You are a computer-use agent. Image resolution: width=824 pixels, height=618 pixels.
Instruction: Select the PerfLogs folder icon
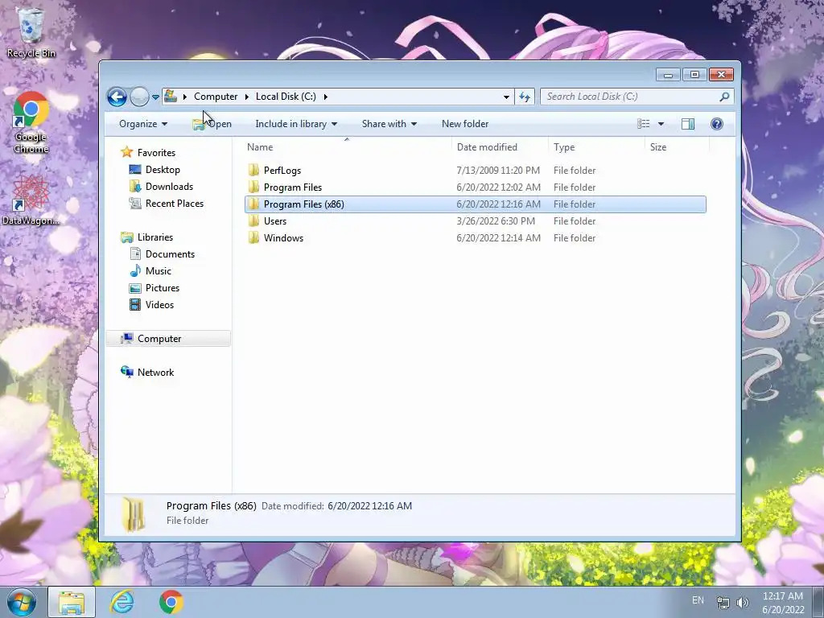tap(253, 171)
